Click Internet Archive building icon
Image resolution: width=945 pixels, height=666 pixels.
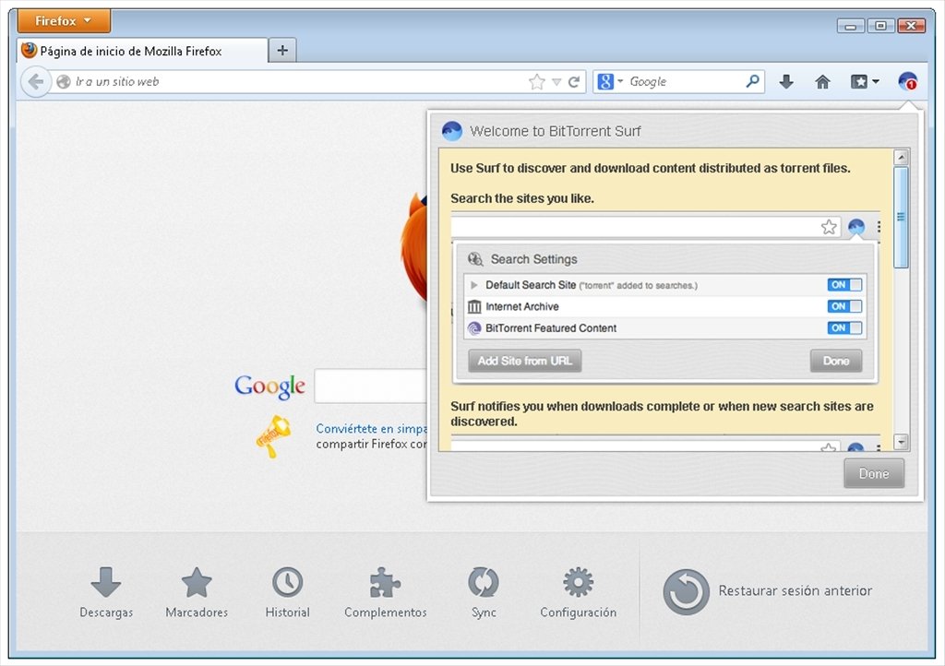(474, 306)
